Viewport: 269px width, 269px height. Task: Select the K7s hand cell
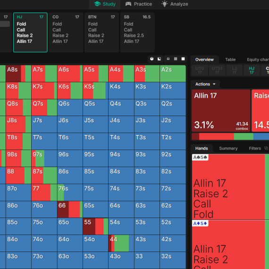(x=44, y=91)
